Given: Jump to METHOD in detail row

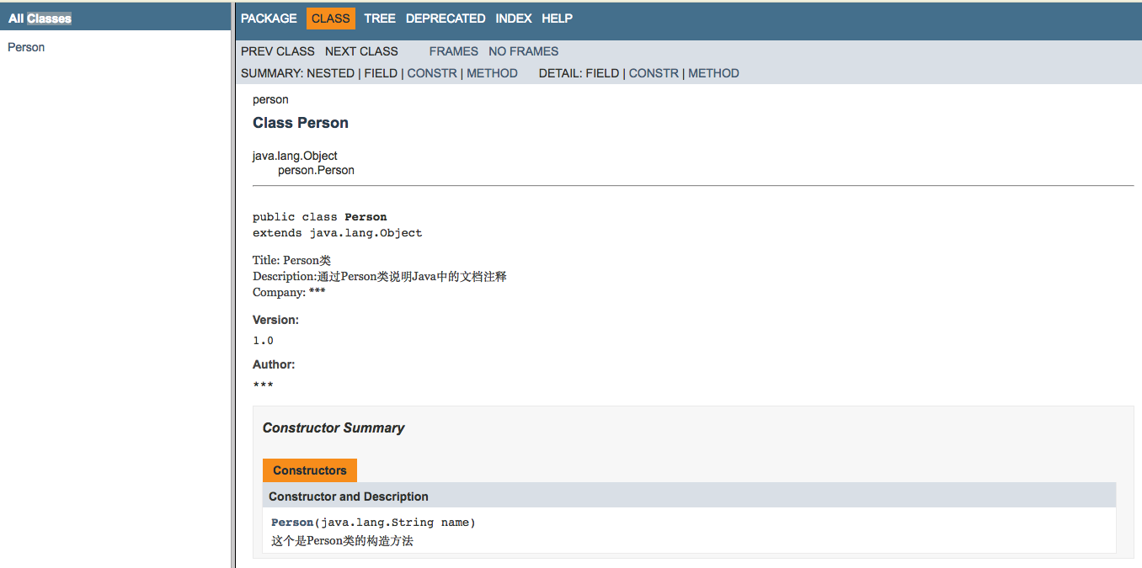Looking at the screenshot, I should click(x=713, y=73).
